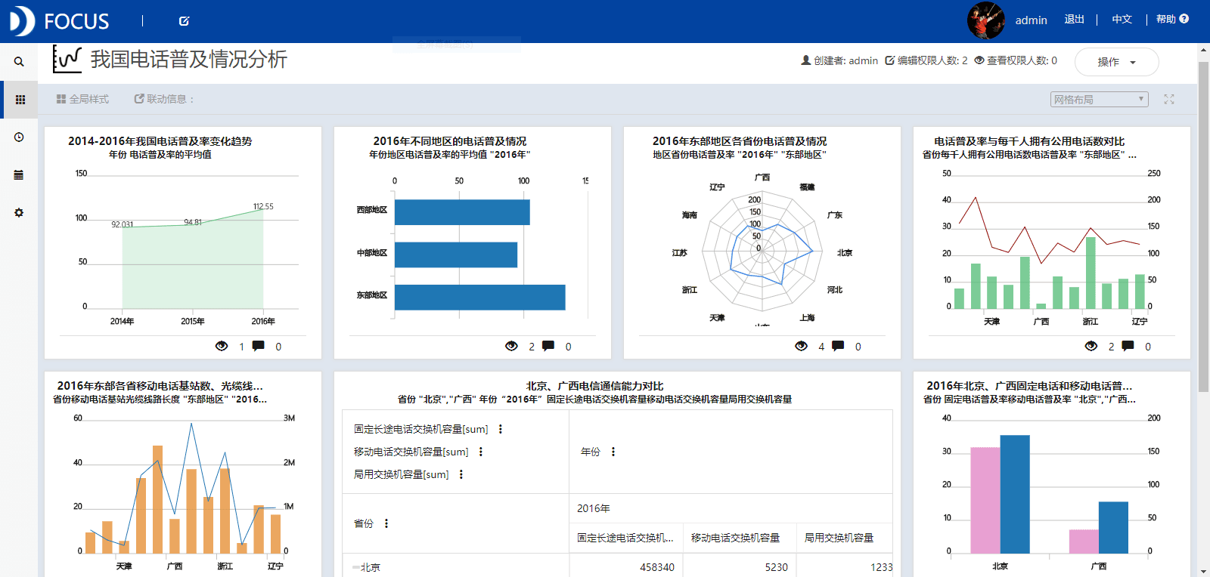Click the 中部地区 bar
The height and width of the screenshot is (577, 1210).
pos(456,255)
